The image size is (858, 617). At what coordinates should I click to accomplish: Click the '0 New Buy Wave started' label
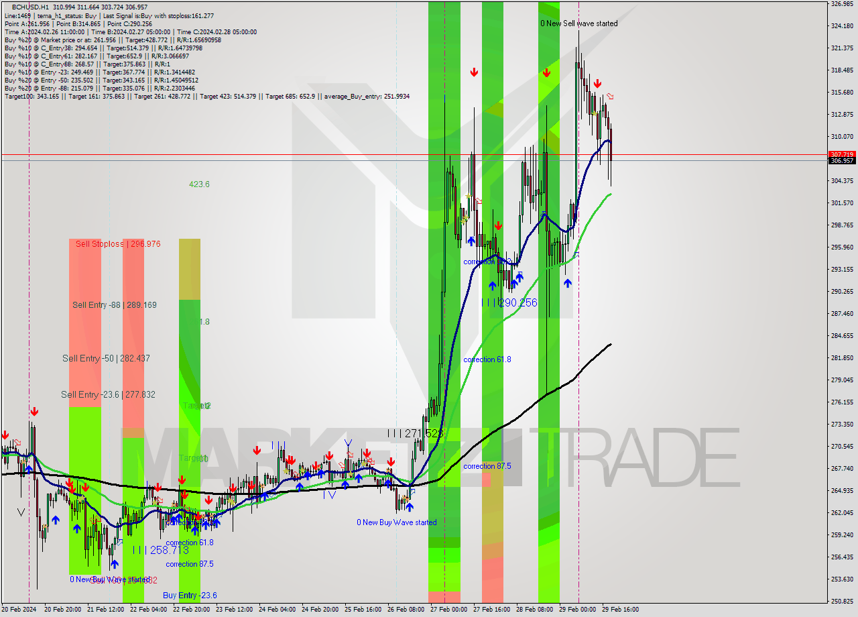[396, 522]
